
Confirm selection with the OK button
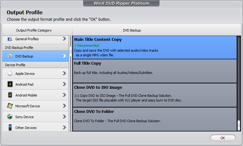pyautogui.click(x=223, y=138)
